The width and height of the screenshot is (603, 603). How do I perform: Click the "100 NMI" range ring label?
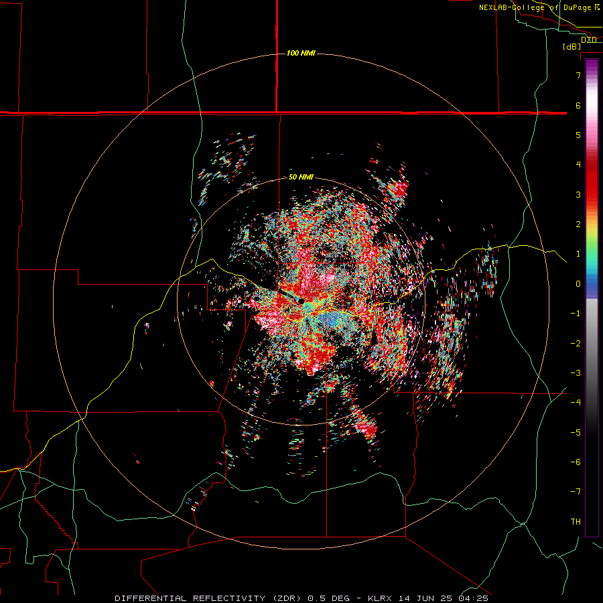pos(301,53)
